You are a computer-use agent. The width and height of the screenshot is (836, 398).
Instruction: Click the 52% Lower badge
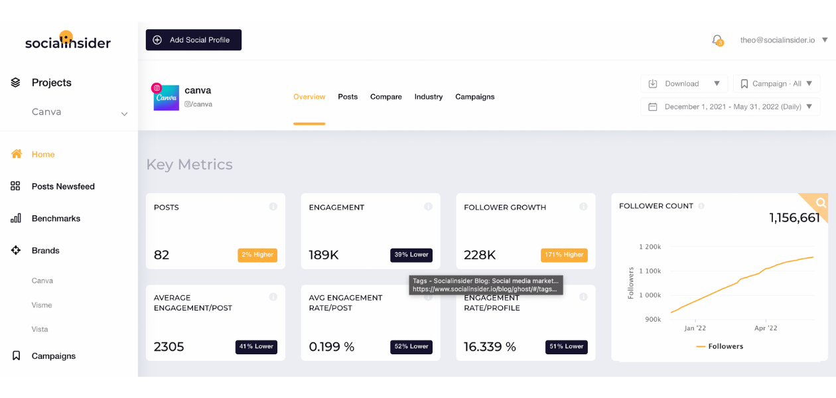(x=411, y=346)
